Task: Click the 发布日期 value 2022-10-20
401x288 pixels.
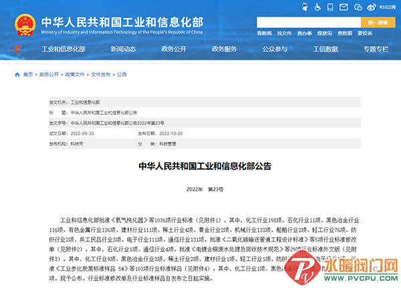Action: pyautogui.click(x=171, y=134)
